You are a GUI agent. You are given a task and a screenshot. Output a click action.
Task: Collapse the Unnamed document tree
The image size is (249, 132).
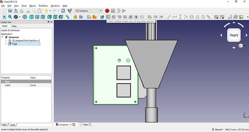coord(3,37)
